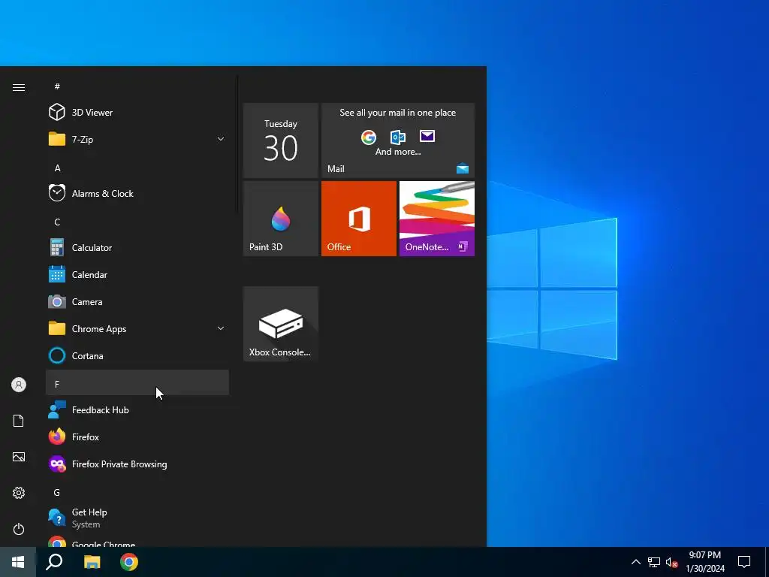Viewport: 769px width, 577px height.
Task: Launch Cortana from the list
Action: (137, 355)
